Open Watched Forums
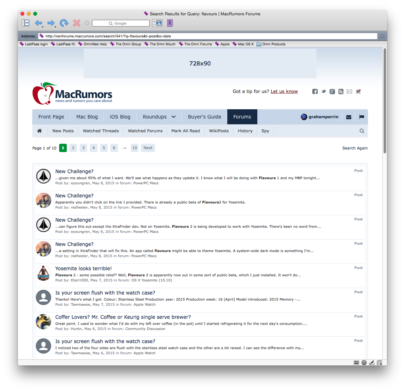Viewport: 405px width, 391px height. click(145, 131)
